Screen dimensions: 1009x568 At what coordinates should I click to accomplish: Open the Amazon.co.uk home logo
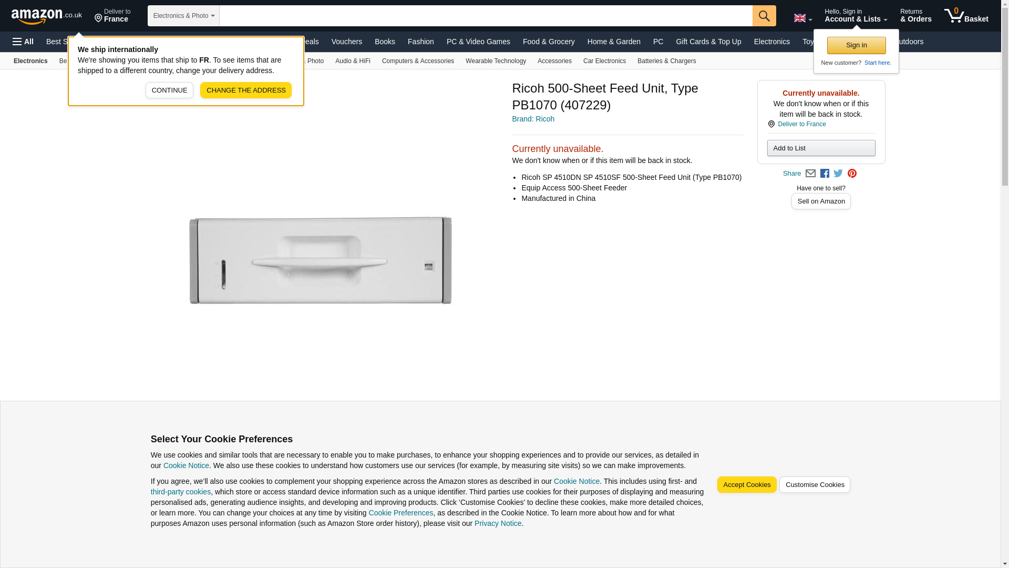pos(46,16)
